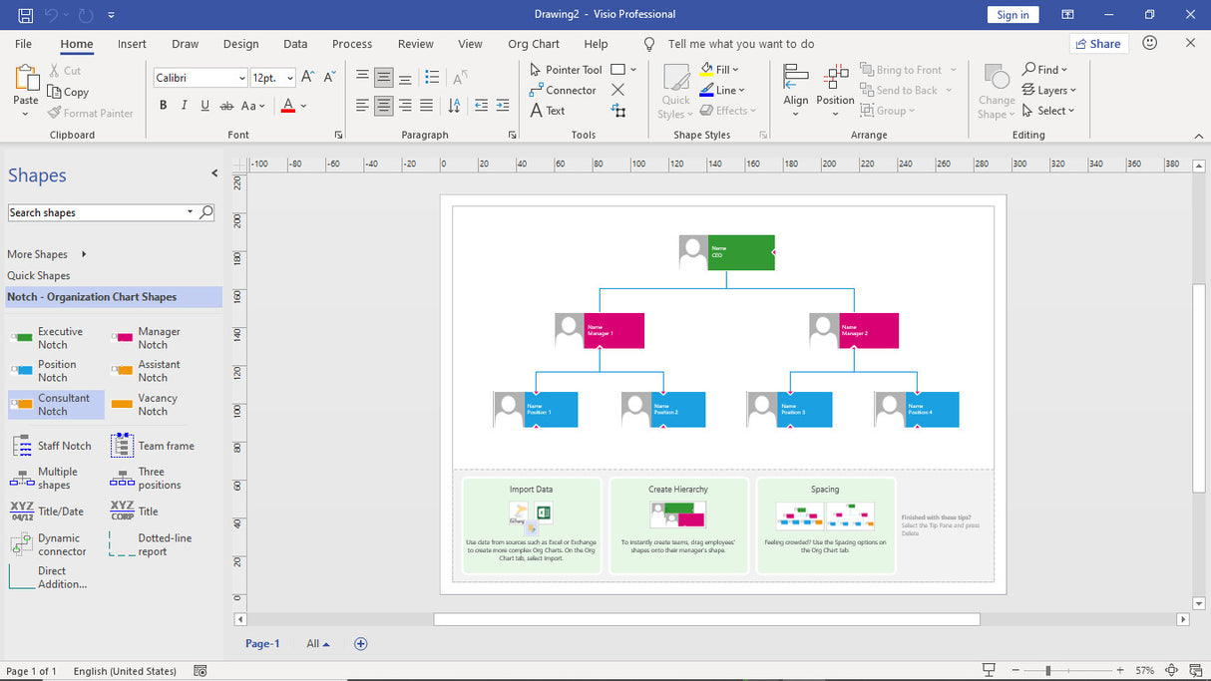Click the Text tool in the ribbon
This screenshot has width=1211, height=681.
point(549,111)
